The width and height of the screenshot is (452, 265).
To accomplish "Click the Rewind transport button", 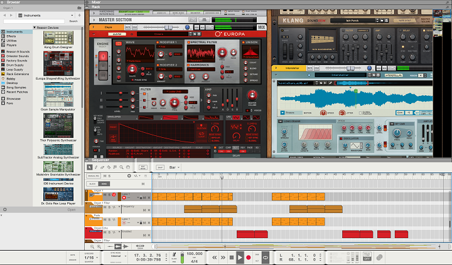I will click(214, 257).
